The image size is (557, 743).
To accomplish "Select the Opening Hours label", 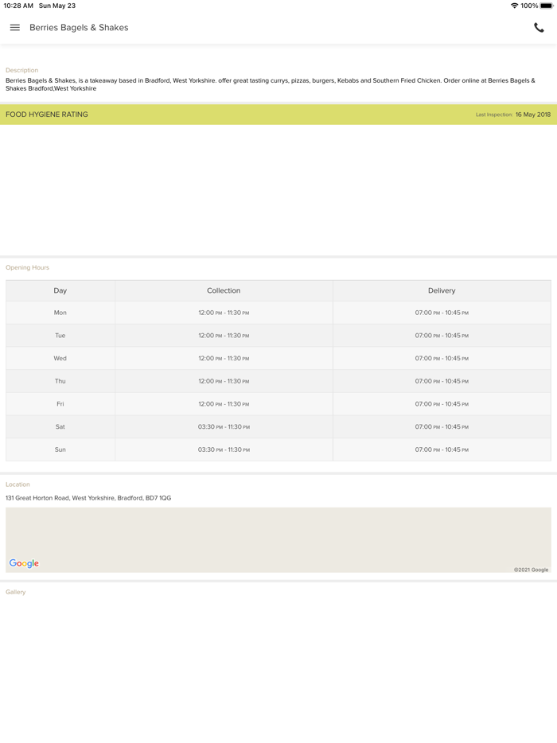I will pos(28,268).
